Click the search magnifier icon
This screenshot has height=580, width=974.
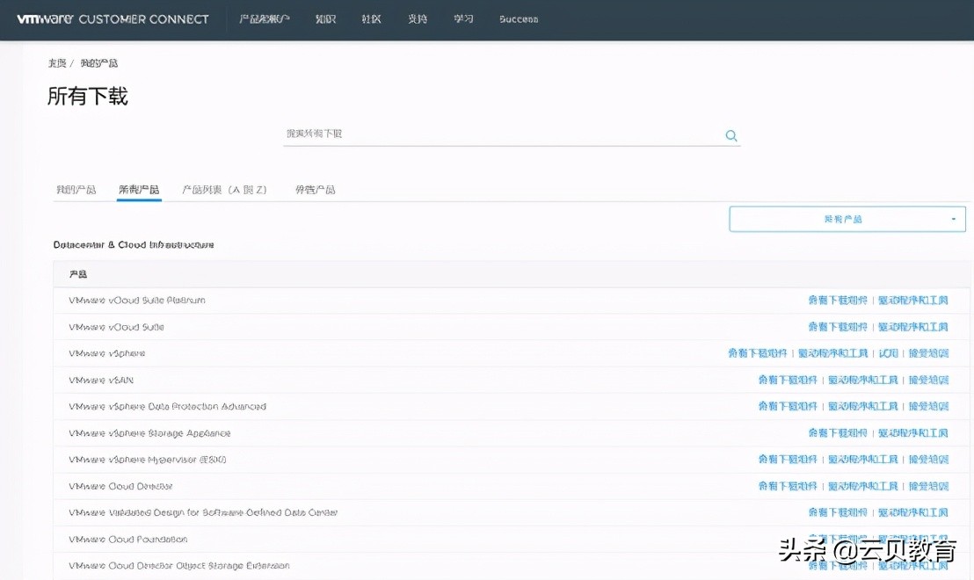730,135
